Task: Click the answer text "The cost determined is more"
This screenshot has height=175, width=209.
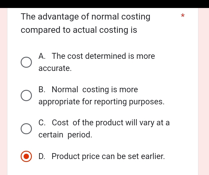Action: 103,56
